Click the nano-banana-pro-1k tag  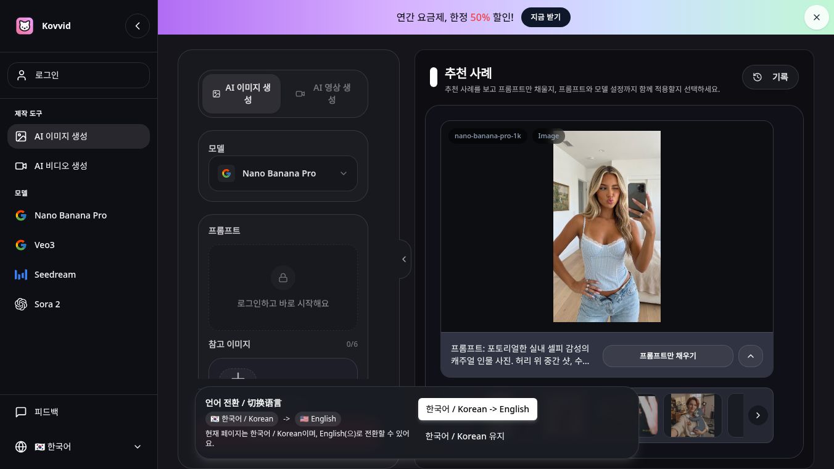tap(488, 136)
